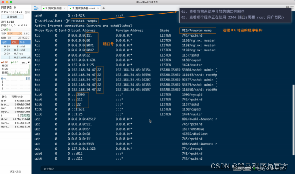295x174 pixels.
Task: Copy the IP with the 复制 link
Action: coord(27,12)
